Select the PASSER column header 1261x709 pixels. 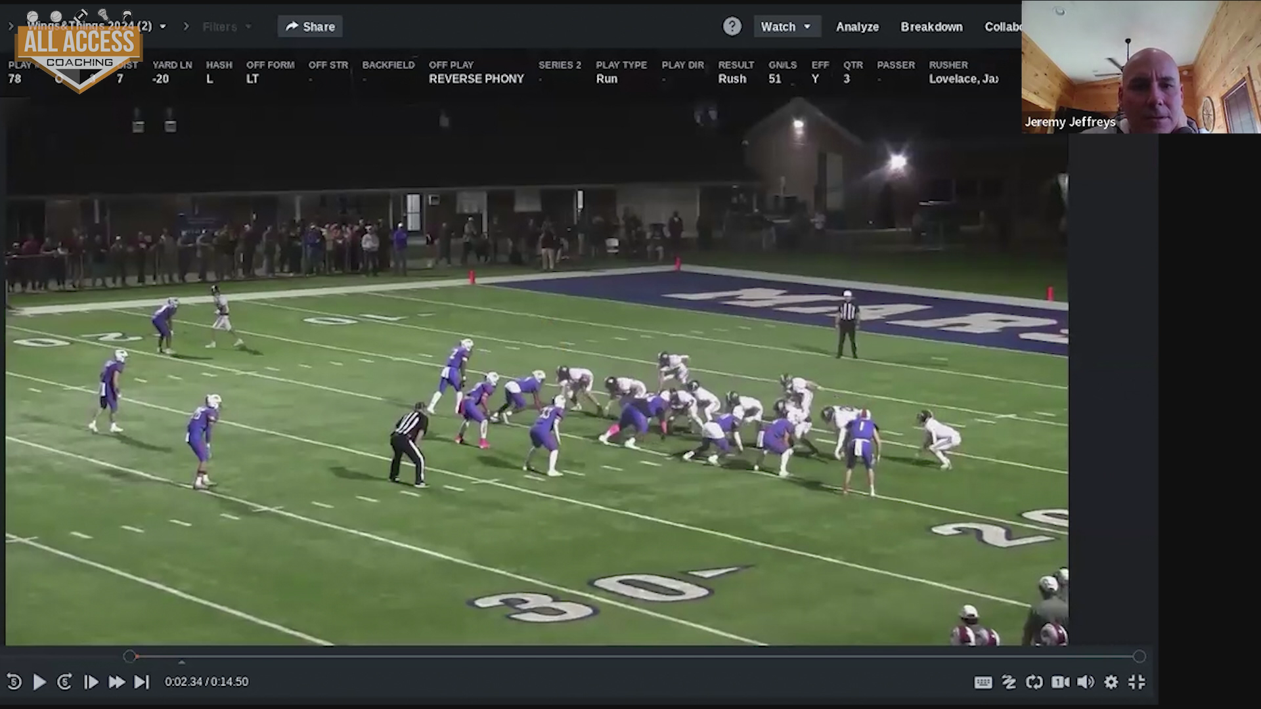tap(896, 65)
